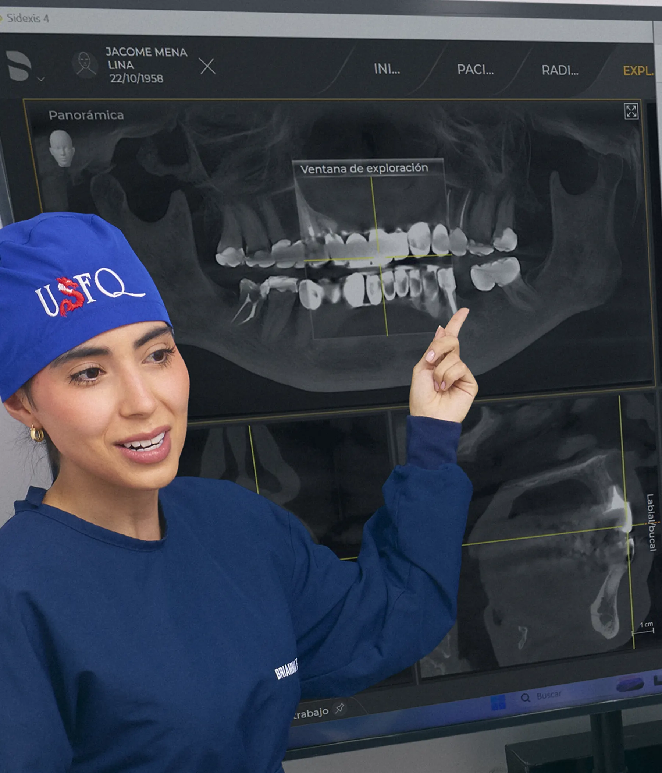
Task: Click the birth date 22/10/1958
Action: 136,79
